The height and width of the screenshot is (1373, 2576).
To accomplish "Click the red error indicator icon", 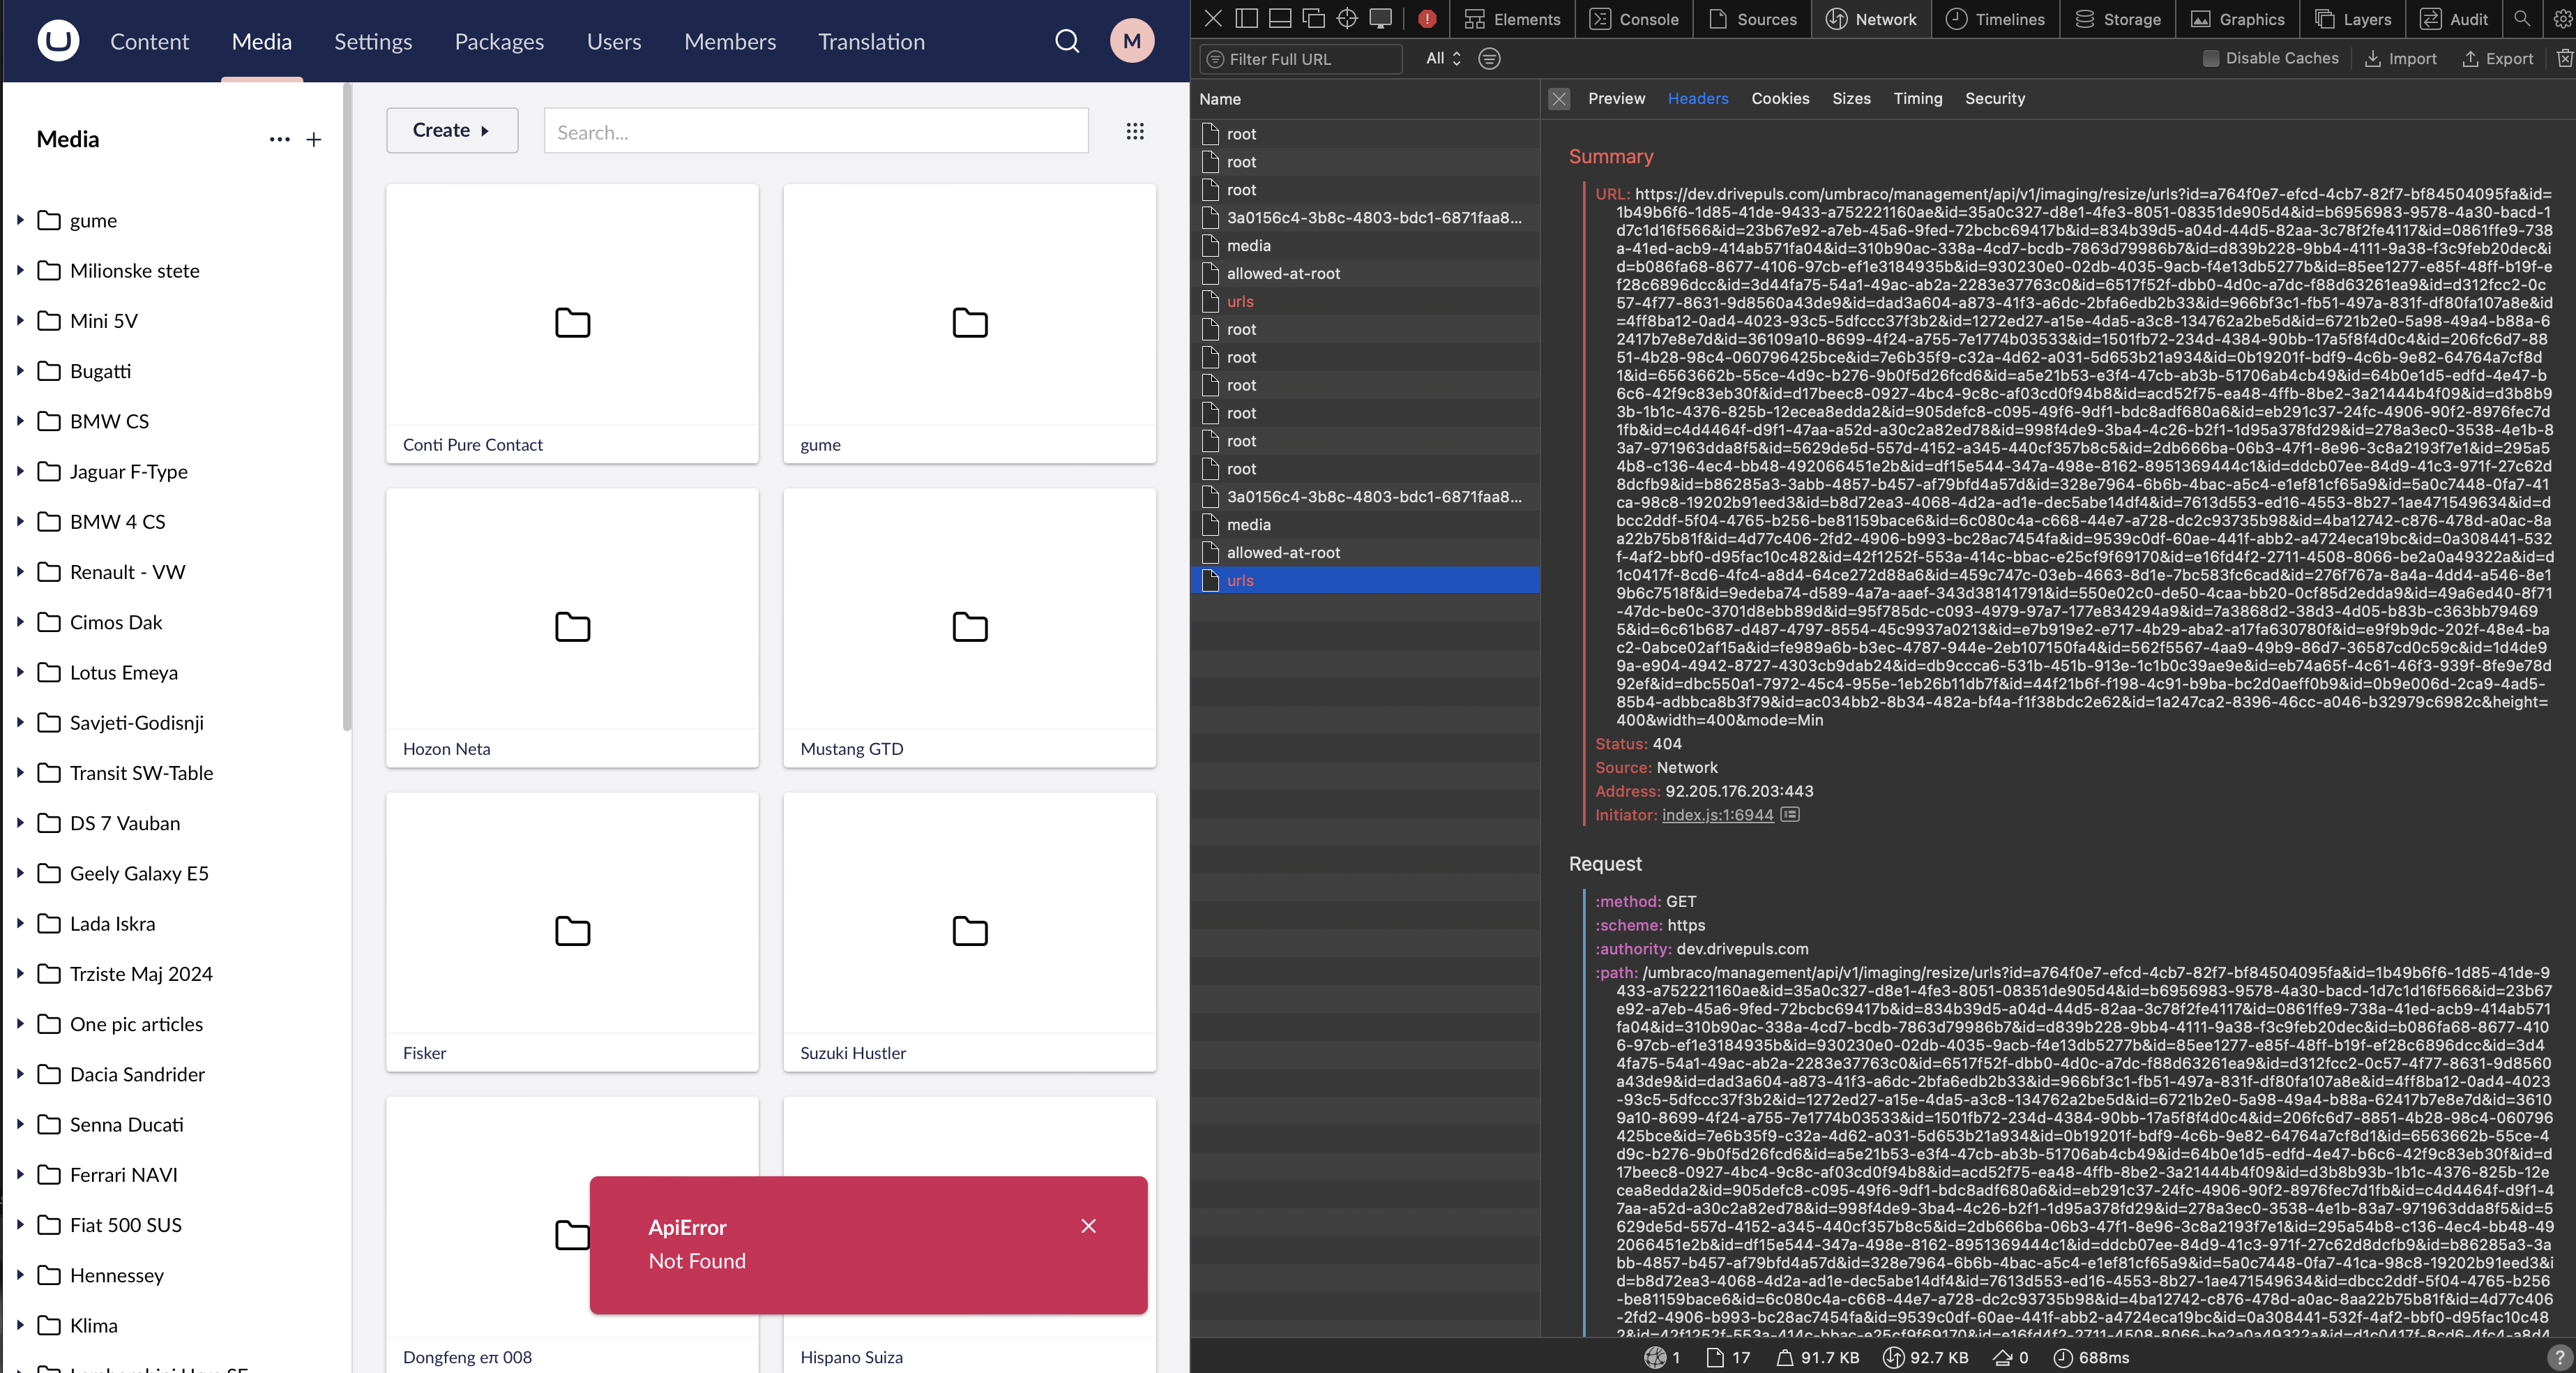I will point(1427,18).
